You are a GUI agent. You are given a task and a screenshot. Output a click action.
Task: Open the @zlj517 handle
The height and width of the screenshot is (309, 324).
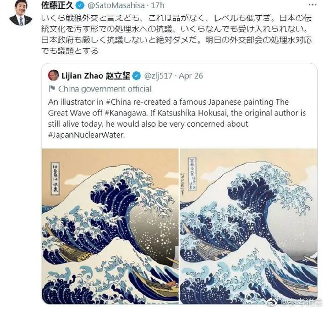coord(158,76)
